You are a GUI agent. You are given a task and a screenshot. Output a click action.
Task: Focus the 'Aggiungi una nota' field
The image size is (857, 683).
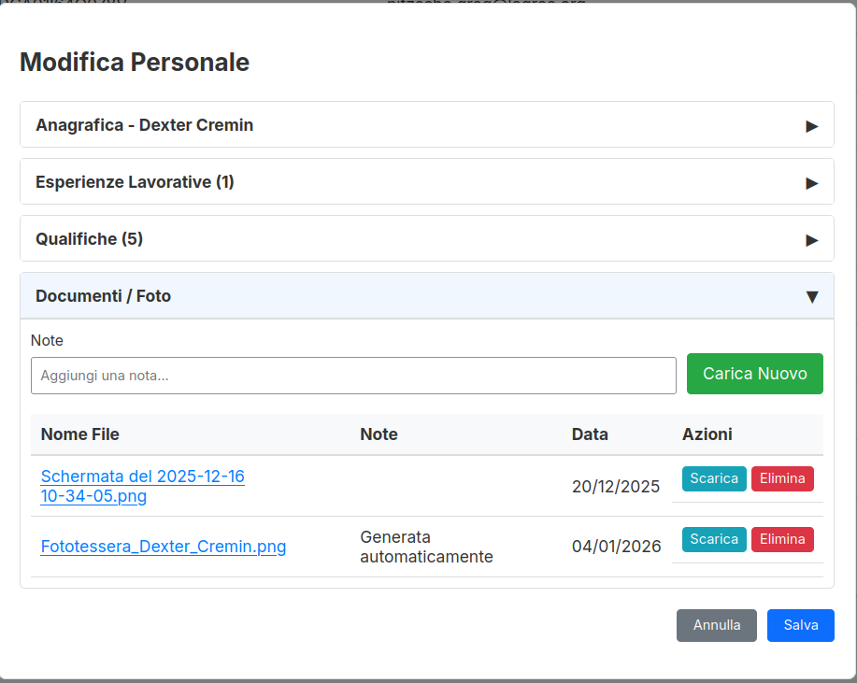pos(353,376)
